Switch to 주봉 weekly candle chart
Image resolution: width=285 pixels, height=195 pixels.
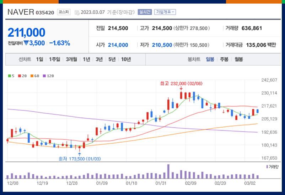click(224, 59)
